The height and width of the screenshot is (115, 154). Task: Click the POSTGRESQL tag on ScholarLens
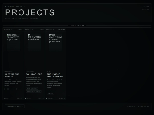(x=30, y=91)
